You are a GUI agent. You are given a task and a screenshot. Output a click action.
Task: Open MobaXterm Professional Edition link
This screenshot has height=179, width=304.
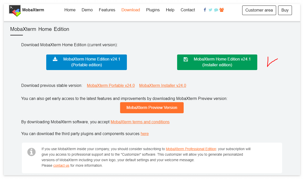191,149
